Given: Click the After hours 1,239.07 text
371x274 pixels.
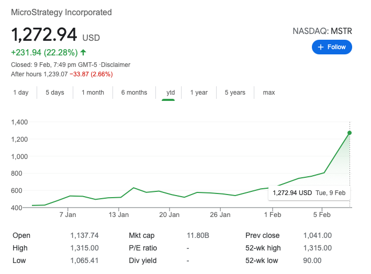Looking at the screenshot, I should tap(39, 74).
